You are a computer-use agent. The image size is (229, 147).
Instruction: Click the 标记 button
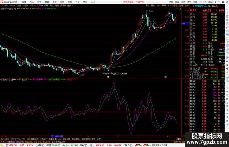(x=175, y=5)
